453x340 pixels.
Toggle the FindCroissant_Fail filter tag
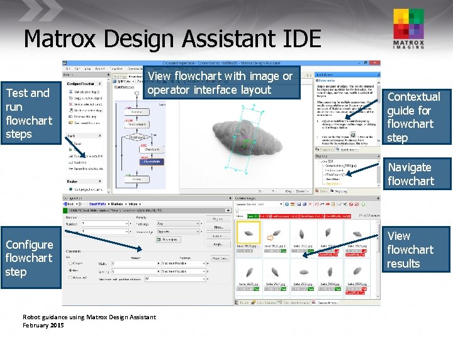point(285,216)
